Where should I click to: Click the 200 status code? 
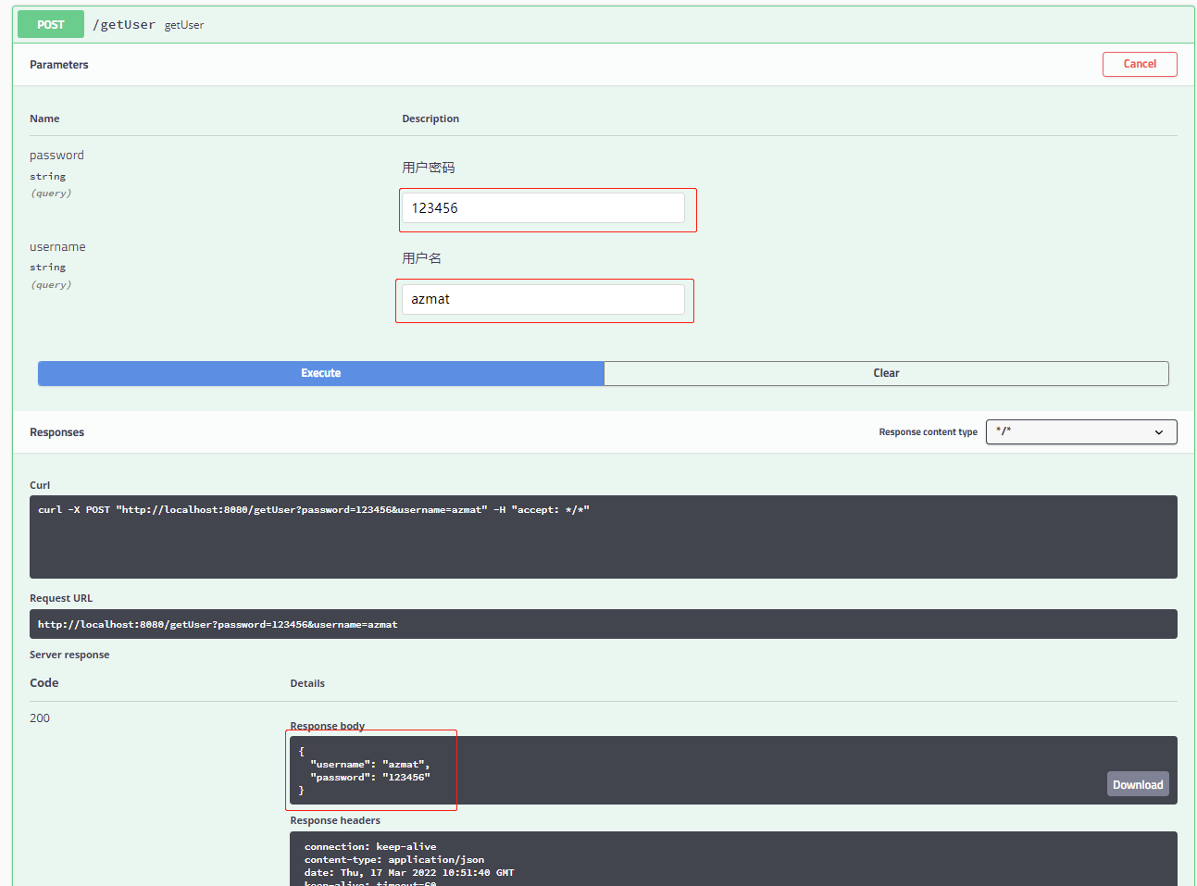(40, 718)
